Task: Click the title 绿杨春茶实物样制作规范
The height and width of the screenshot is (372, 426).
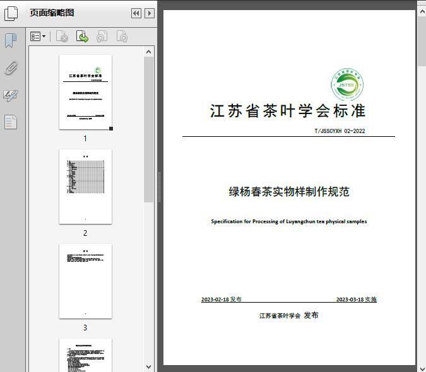Action: tap(289, 192)
